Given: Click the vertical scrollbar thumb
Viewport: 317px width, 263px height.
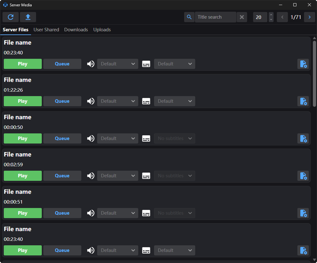Looking at the screenshot, I should [314, 74].
